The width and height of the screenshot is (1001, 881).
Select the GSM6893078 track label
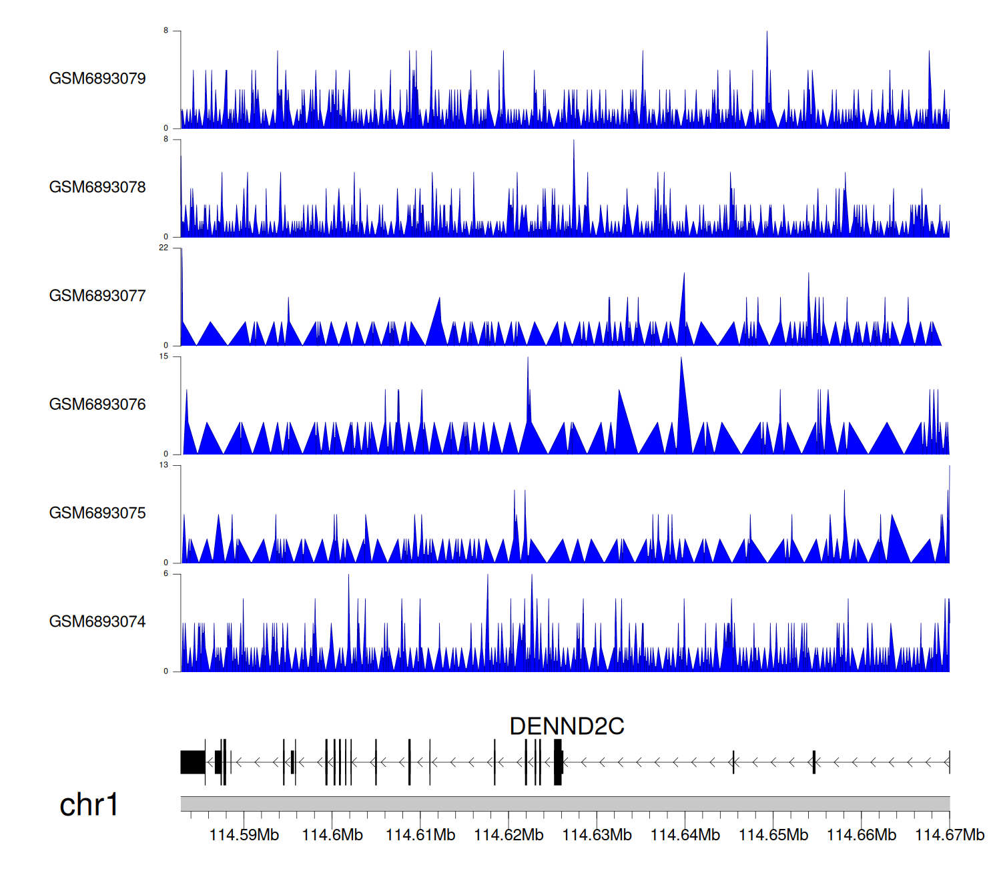pos(97,188)
